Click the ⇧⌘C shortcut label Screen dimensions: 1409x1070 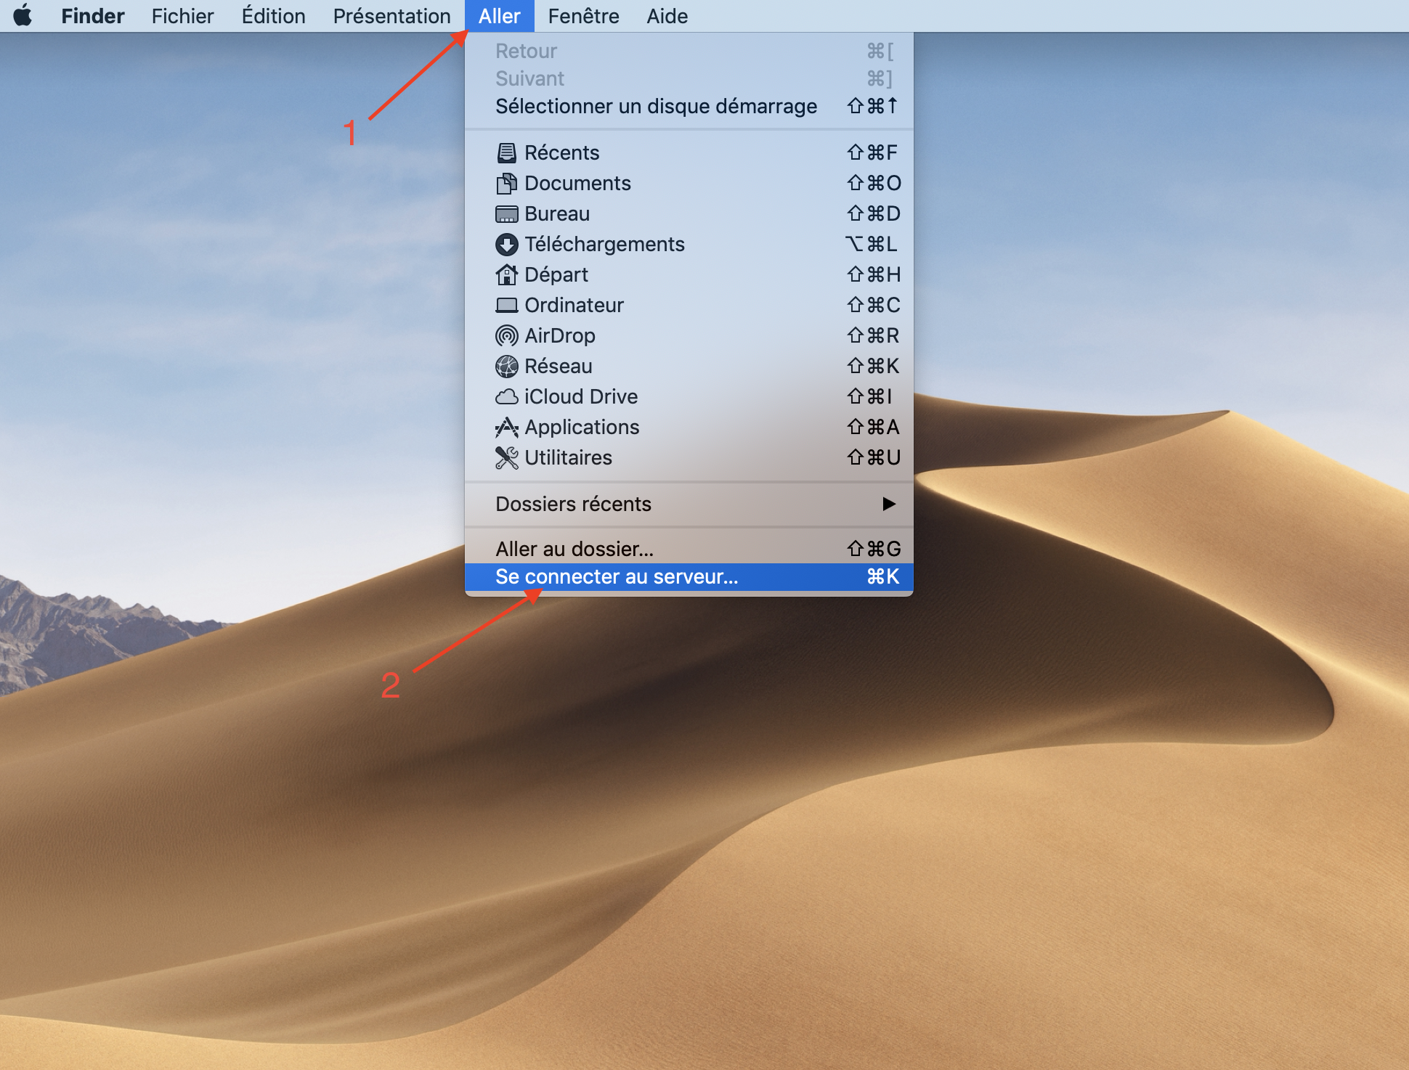pyautogui.click(x=874, y=305)
